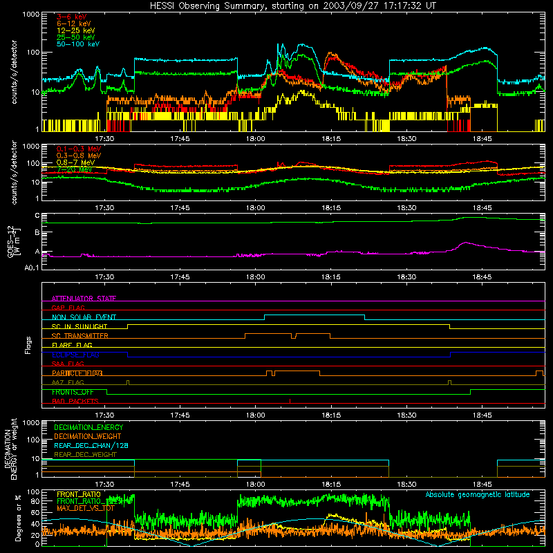This screenshot has width=553, height=553.
Task: Click 18:45 time label under the Flags panel
Action: click(482, 415)
